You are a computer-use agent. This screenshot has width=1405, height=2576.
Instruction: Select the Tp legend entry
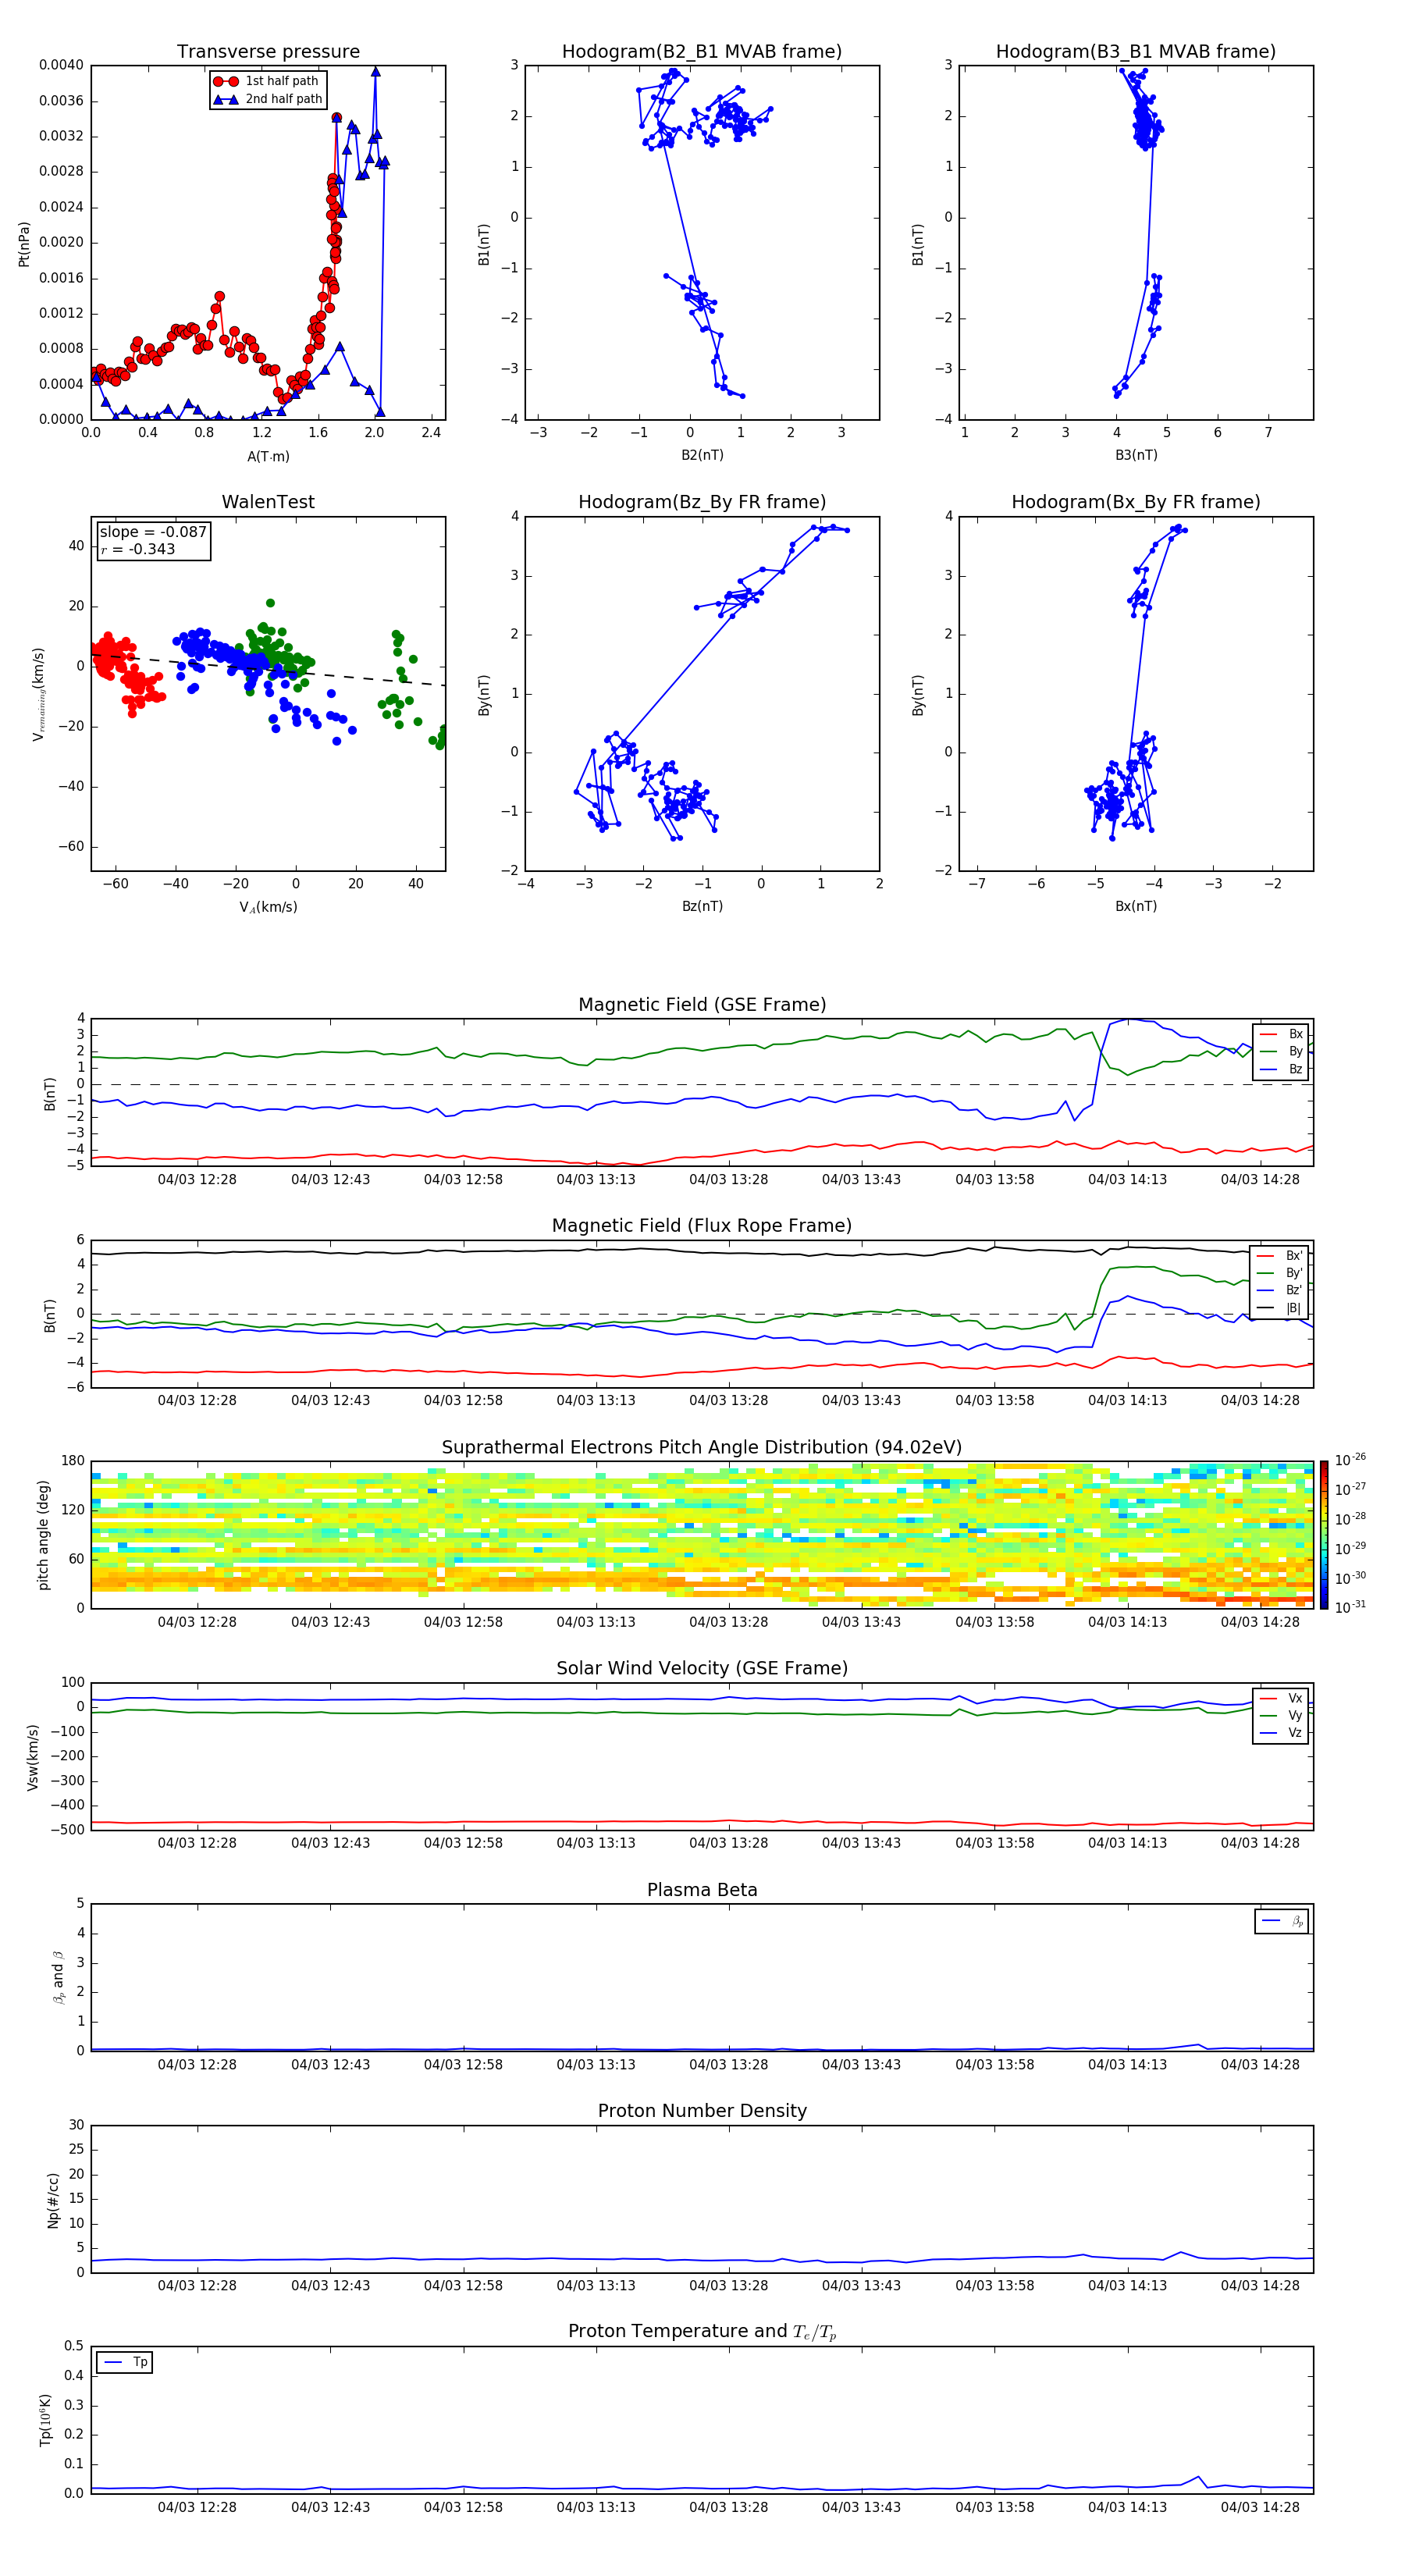[x=125, y=2362]
